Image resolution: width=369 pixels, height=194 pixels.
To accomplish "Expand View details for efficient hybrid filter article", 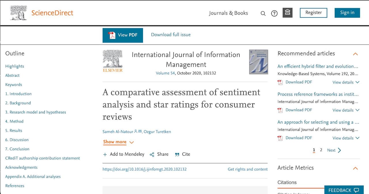I will click(x=346, y=82).
